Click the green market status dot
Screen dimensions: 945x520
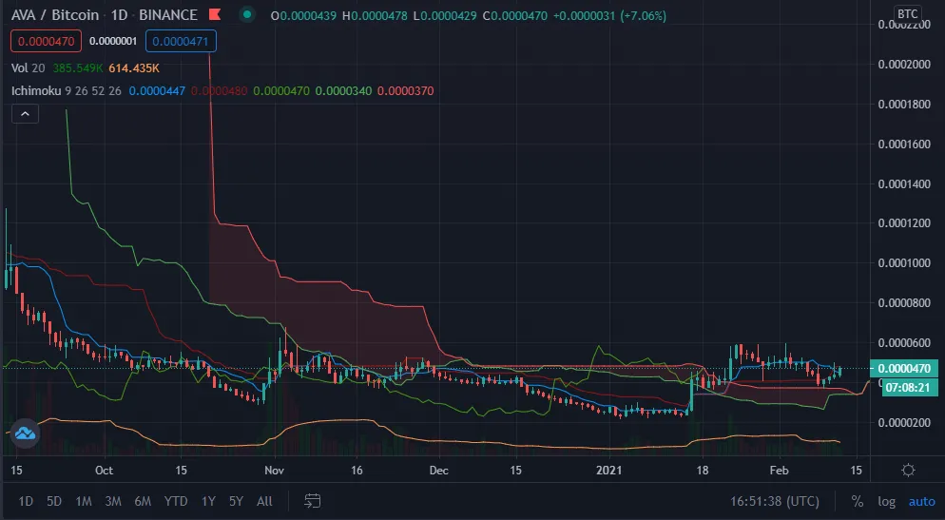(246, 14)
